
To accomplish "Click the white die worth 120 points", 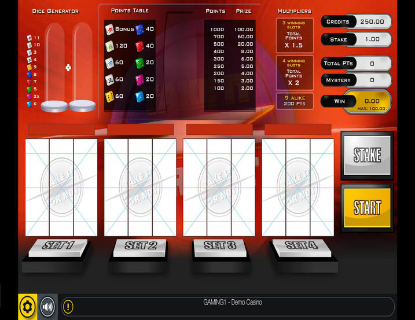I will 109,46.
